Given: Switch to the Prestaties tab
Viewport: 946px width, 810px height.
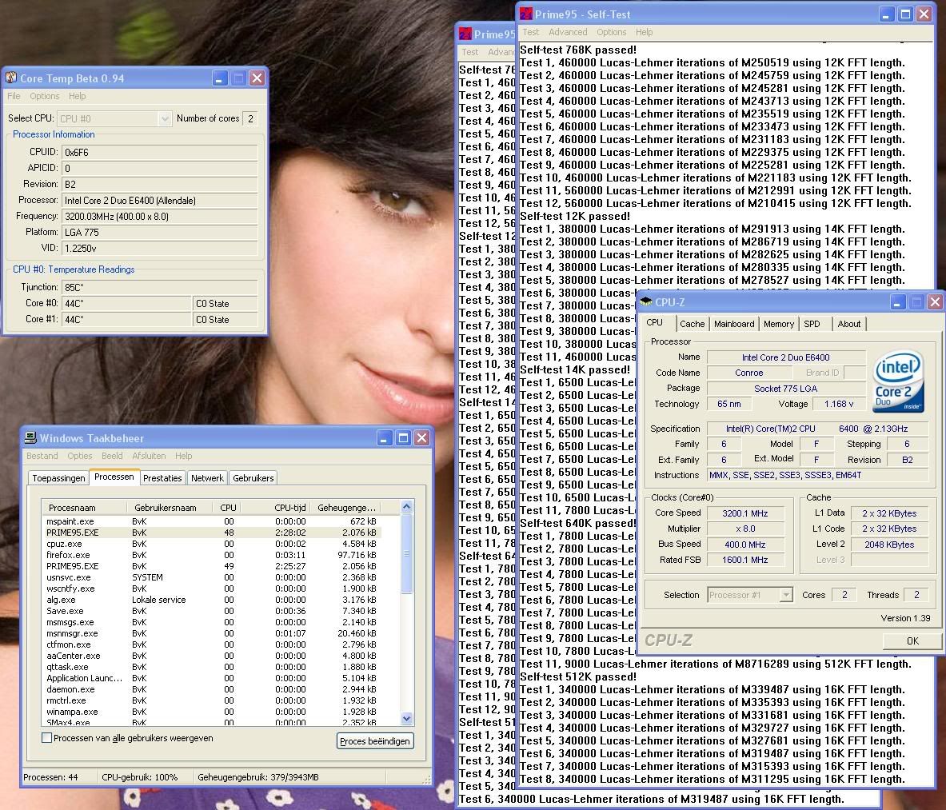Looking at the screenshot, I should pyautogui.click(x=162, y=478).
